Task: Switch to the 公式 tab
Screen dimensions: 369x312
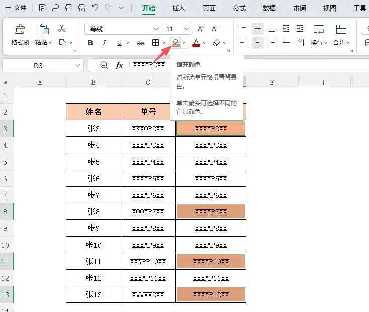Action: [239, 8]
